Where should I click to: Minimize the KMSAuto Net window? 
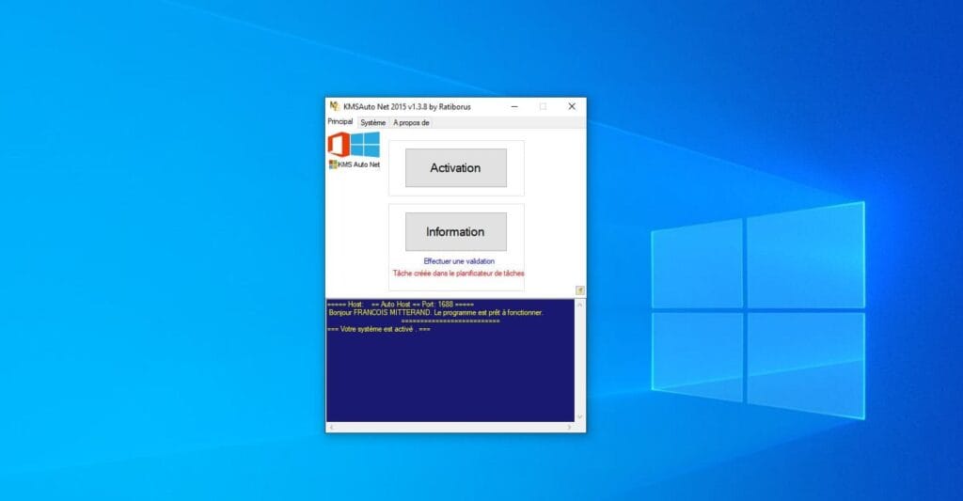[513, 106]
